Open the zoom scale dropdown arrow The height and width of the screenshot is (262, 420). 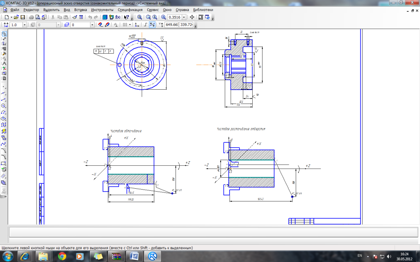coord(184,17)
